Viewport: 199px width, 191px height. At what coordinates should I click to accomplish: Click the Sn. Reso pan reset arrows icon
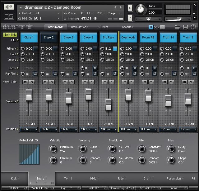pos(115,74)
